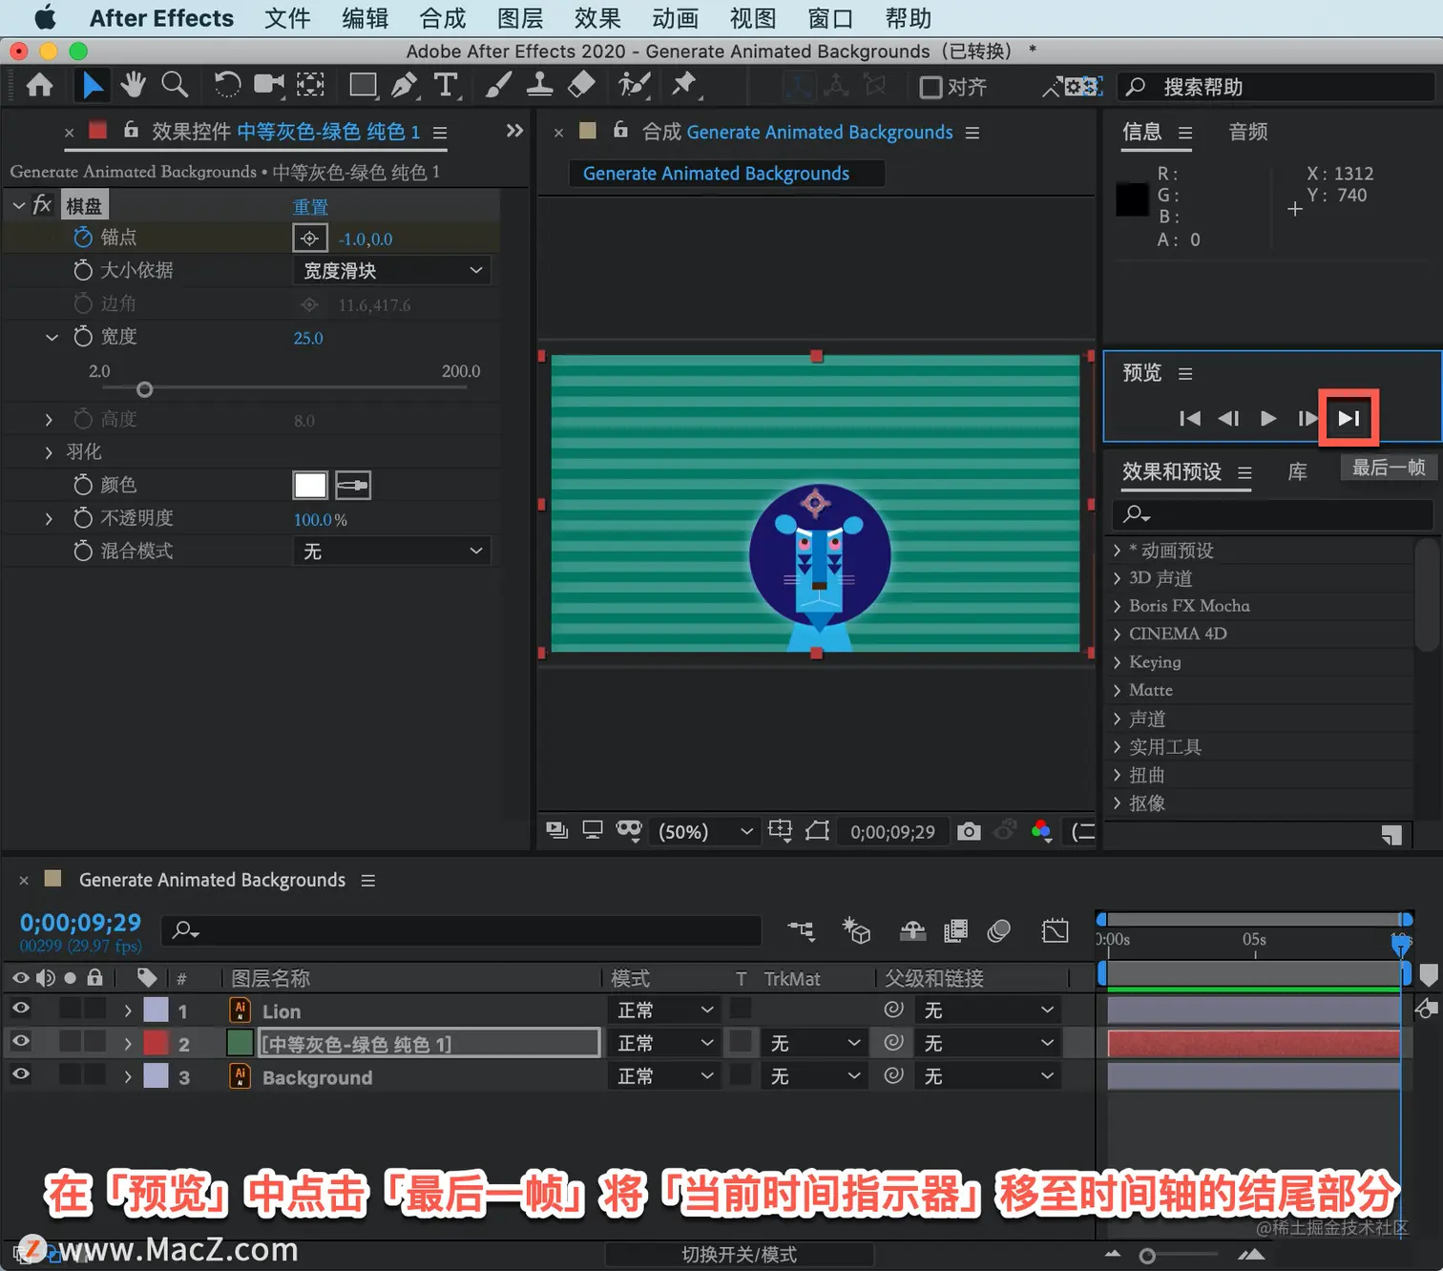This screenshot has height=1271, width=1443.
Task: Open 大小依据 dropdown showing 宽度滑块
Action: (x=391, y=271)
